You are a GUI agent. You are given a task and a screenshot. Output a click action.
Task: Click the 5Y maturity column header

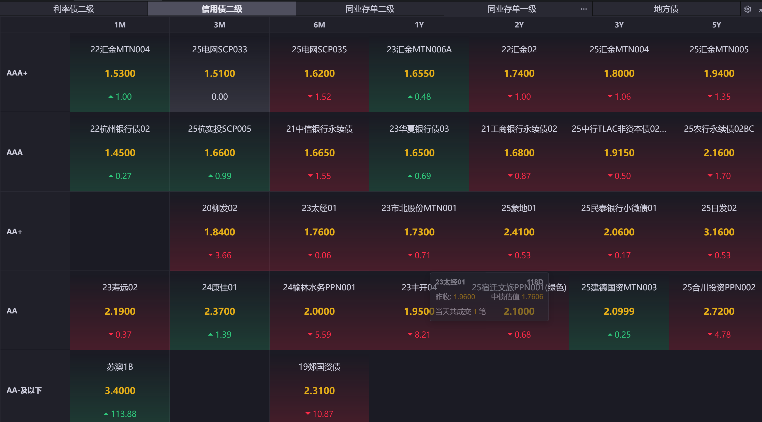pyautogui.click(x=716, y=25)
